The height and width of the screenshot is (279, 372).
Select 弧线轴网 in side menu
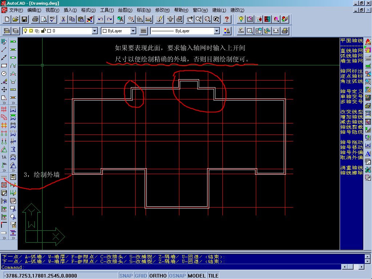click(x=352, y=56)
